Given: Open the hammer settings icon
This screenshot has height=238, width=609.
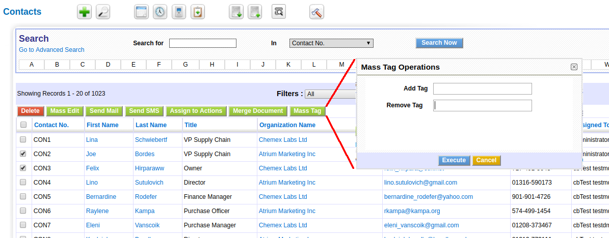Looking at the screenshot, I should point(317,12).
